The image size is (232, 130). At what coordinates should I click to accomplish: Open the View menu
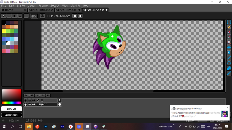[x=65, y=6]
